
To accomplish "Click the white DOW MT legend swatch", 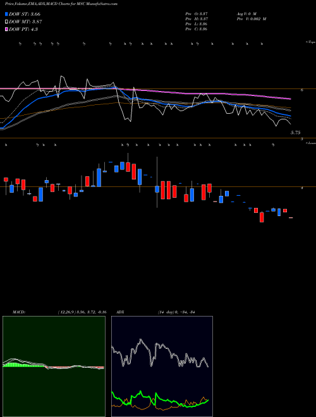I will tap(7, 22).
